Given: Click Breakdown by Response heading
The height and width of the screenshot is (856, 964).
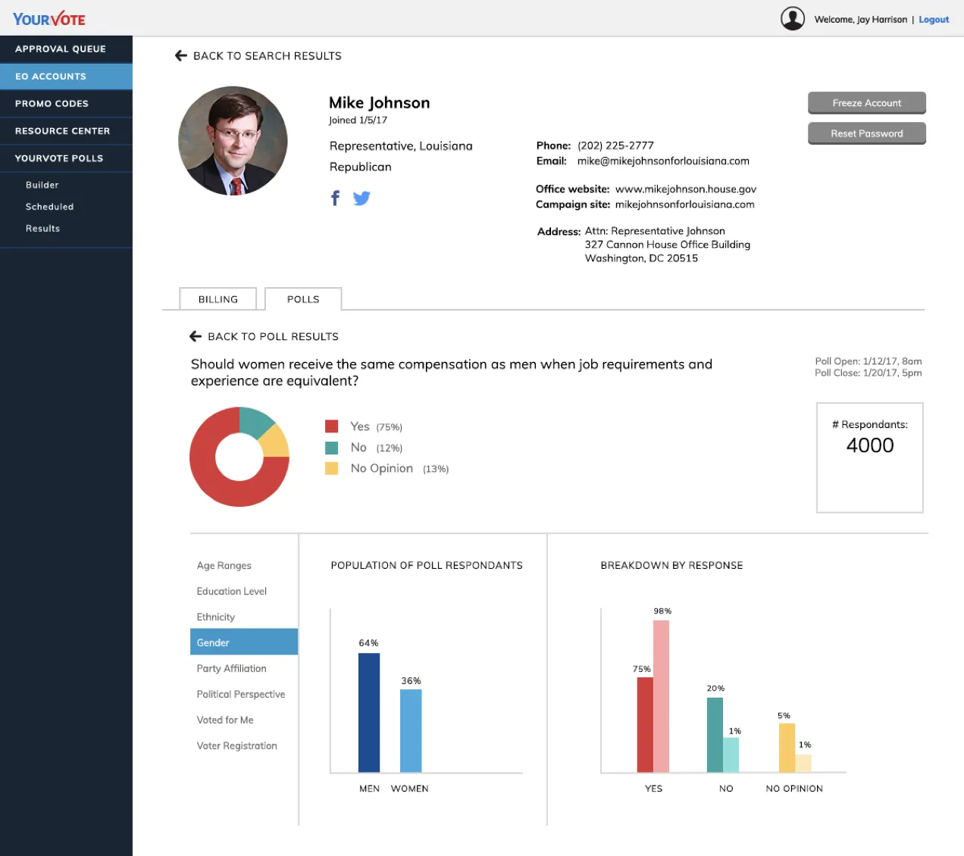Looking at the screenshot, I should pyautogui.click(x=671, y=566).
